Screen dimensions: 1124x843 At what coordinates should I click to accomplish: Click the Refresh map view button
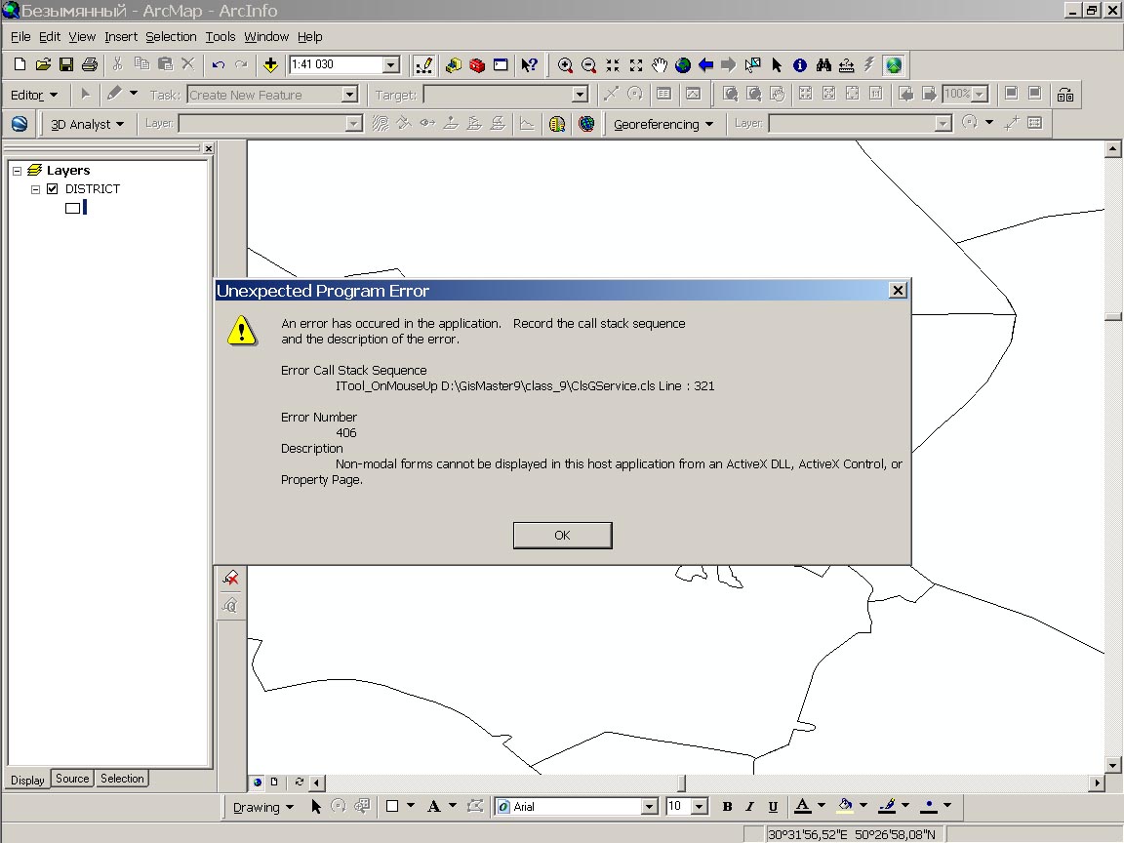pyautogui.click(x=299, y=783)
